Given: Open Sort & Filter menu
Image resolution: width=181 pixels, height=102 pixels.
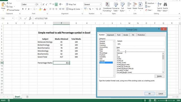Looking at the screenshot, I should 160,7.
